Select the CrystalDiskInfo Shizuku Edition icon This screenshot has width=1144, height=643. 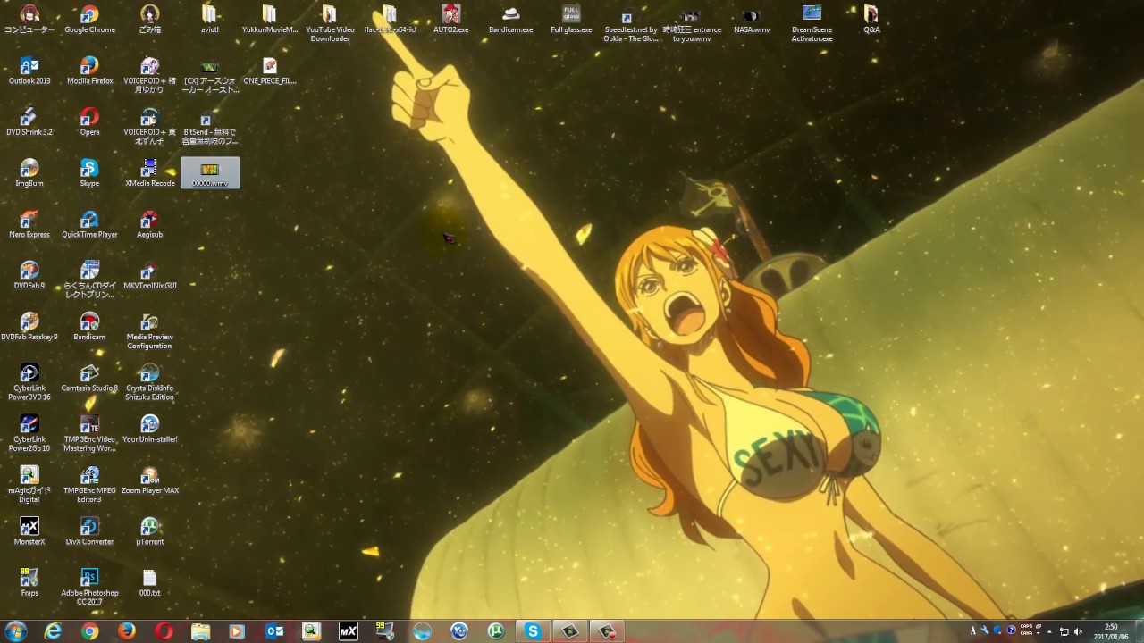pos(149,381)
